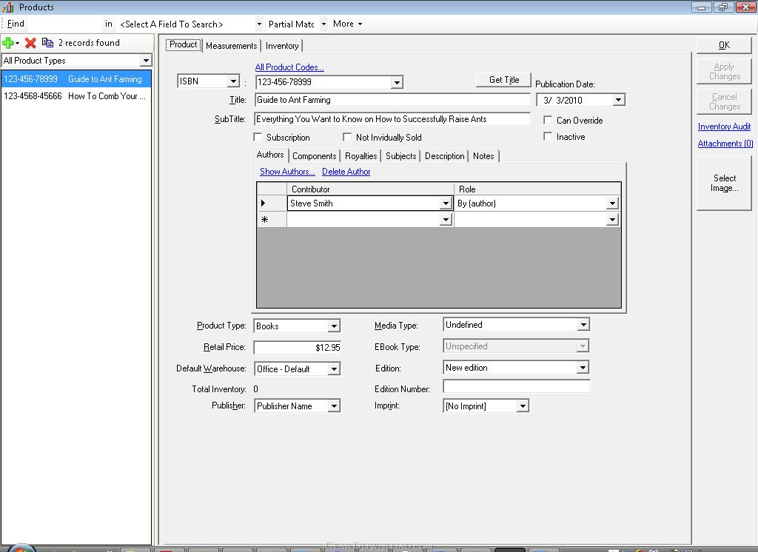
Task: Click the Get Title button
Action: point(503,80)
